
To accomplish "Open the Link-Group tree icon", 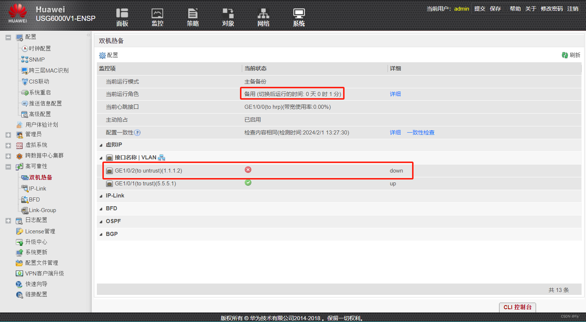I will point(25,210).
